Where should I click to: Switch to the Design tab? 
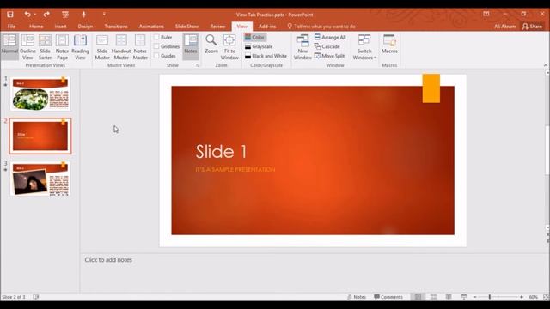click(x=85, y=27)
